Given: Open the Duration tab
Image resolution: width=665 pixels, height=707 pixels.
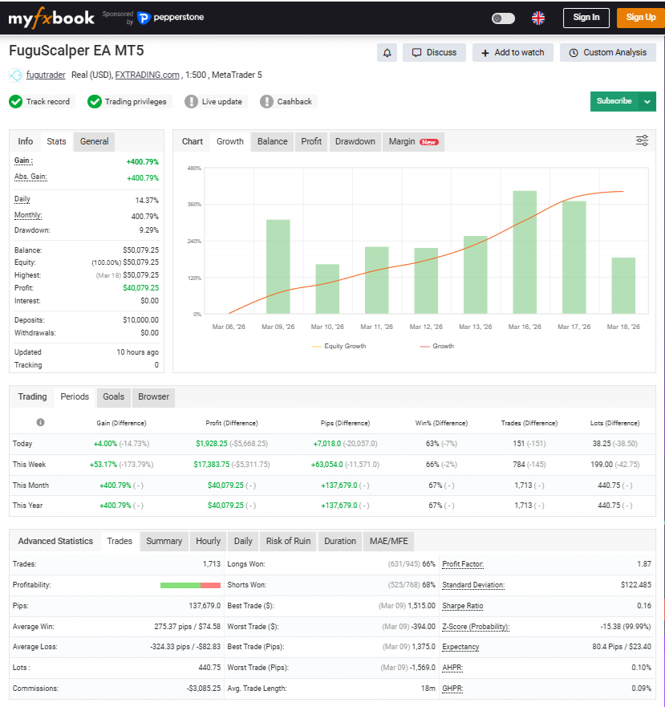Looking at the screenshot, I should tap(340, 541).
